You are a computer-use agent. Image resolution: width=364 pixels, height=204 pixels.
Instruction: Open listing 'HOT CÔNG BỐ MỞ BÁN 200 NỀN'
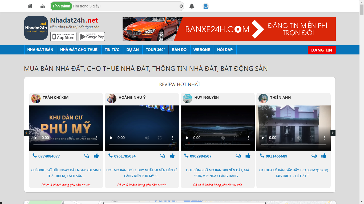coord(218,173)
